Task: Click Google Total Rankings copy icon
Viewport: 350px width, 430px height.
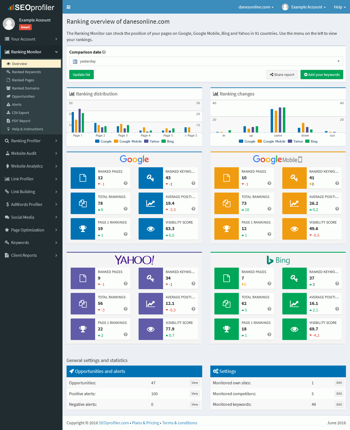Action: [83, 203]
